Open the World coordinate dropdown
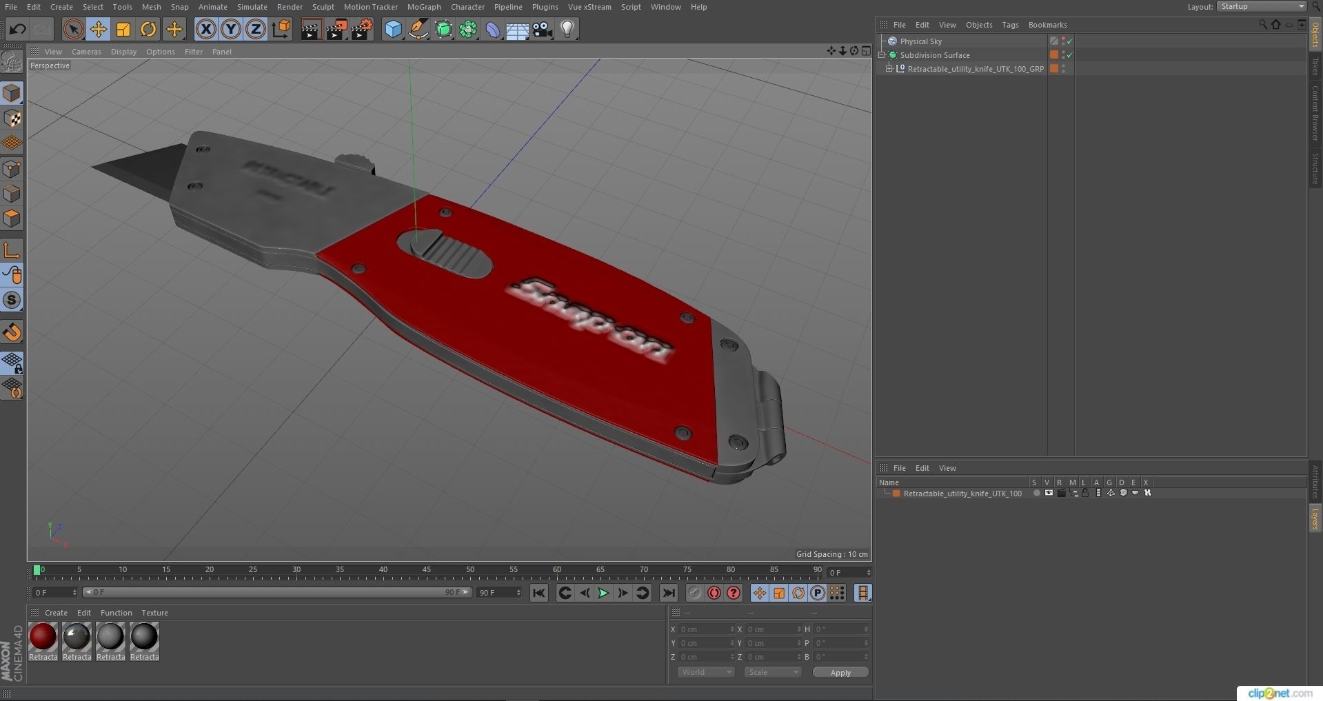1323x701 pixels. click(706, 672)
